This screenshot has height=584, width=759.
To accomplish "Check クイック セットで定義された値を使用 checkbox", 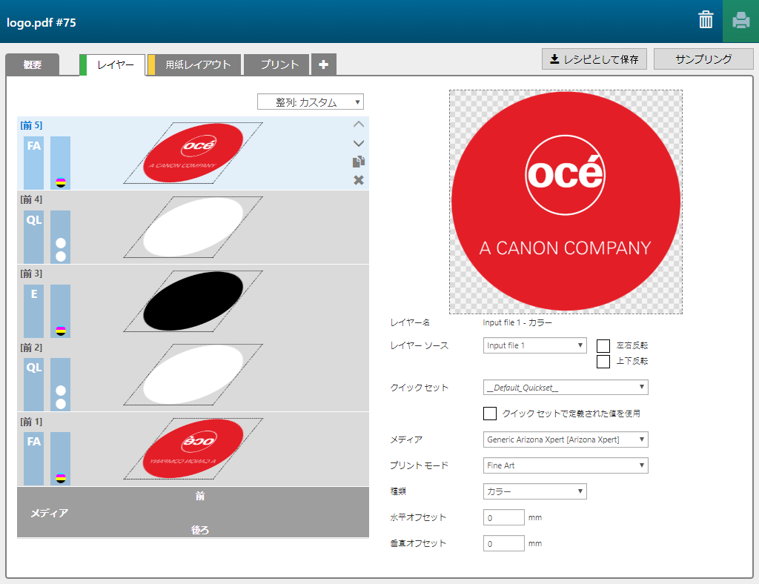I will coord(490,414).
